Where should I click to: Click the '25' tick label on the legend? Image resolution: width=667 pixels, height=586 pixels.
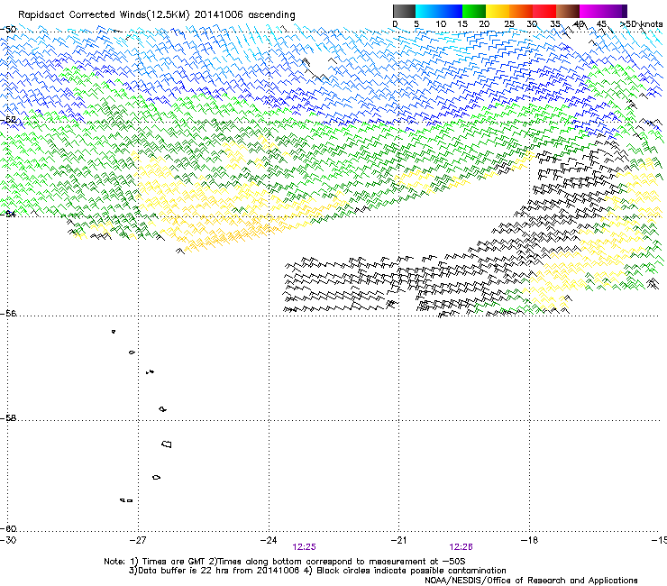click(509, 24)
